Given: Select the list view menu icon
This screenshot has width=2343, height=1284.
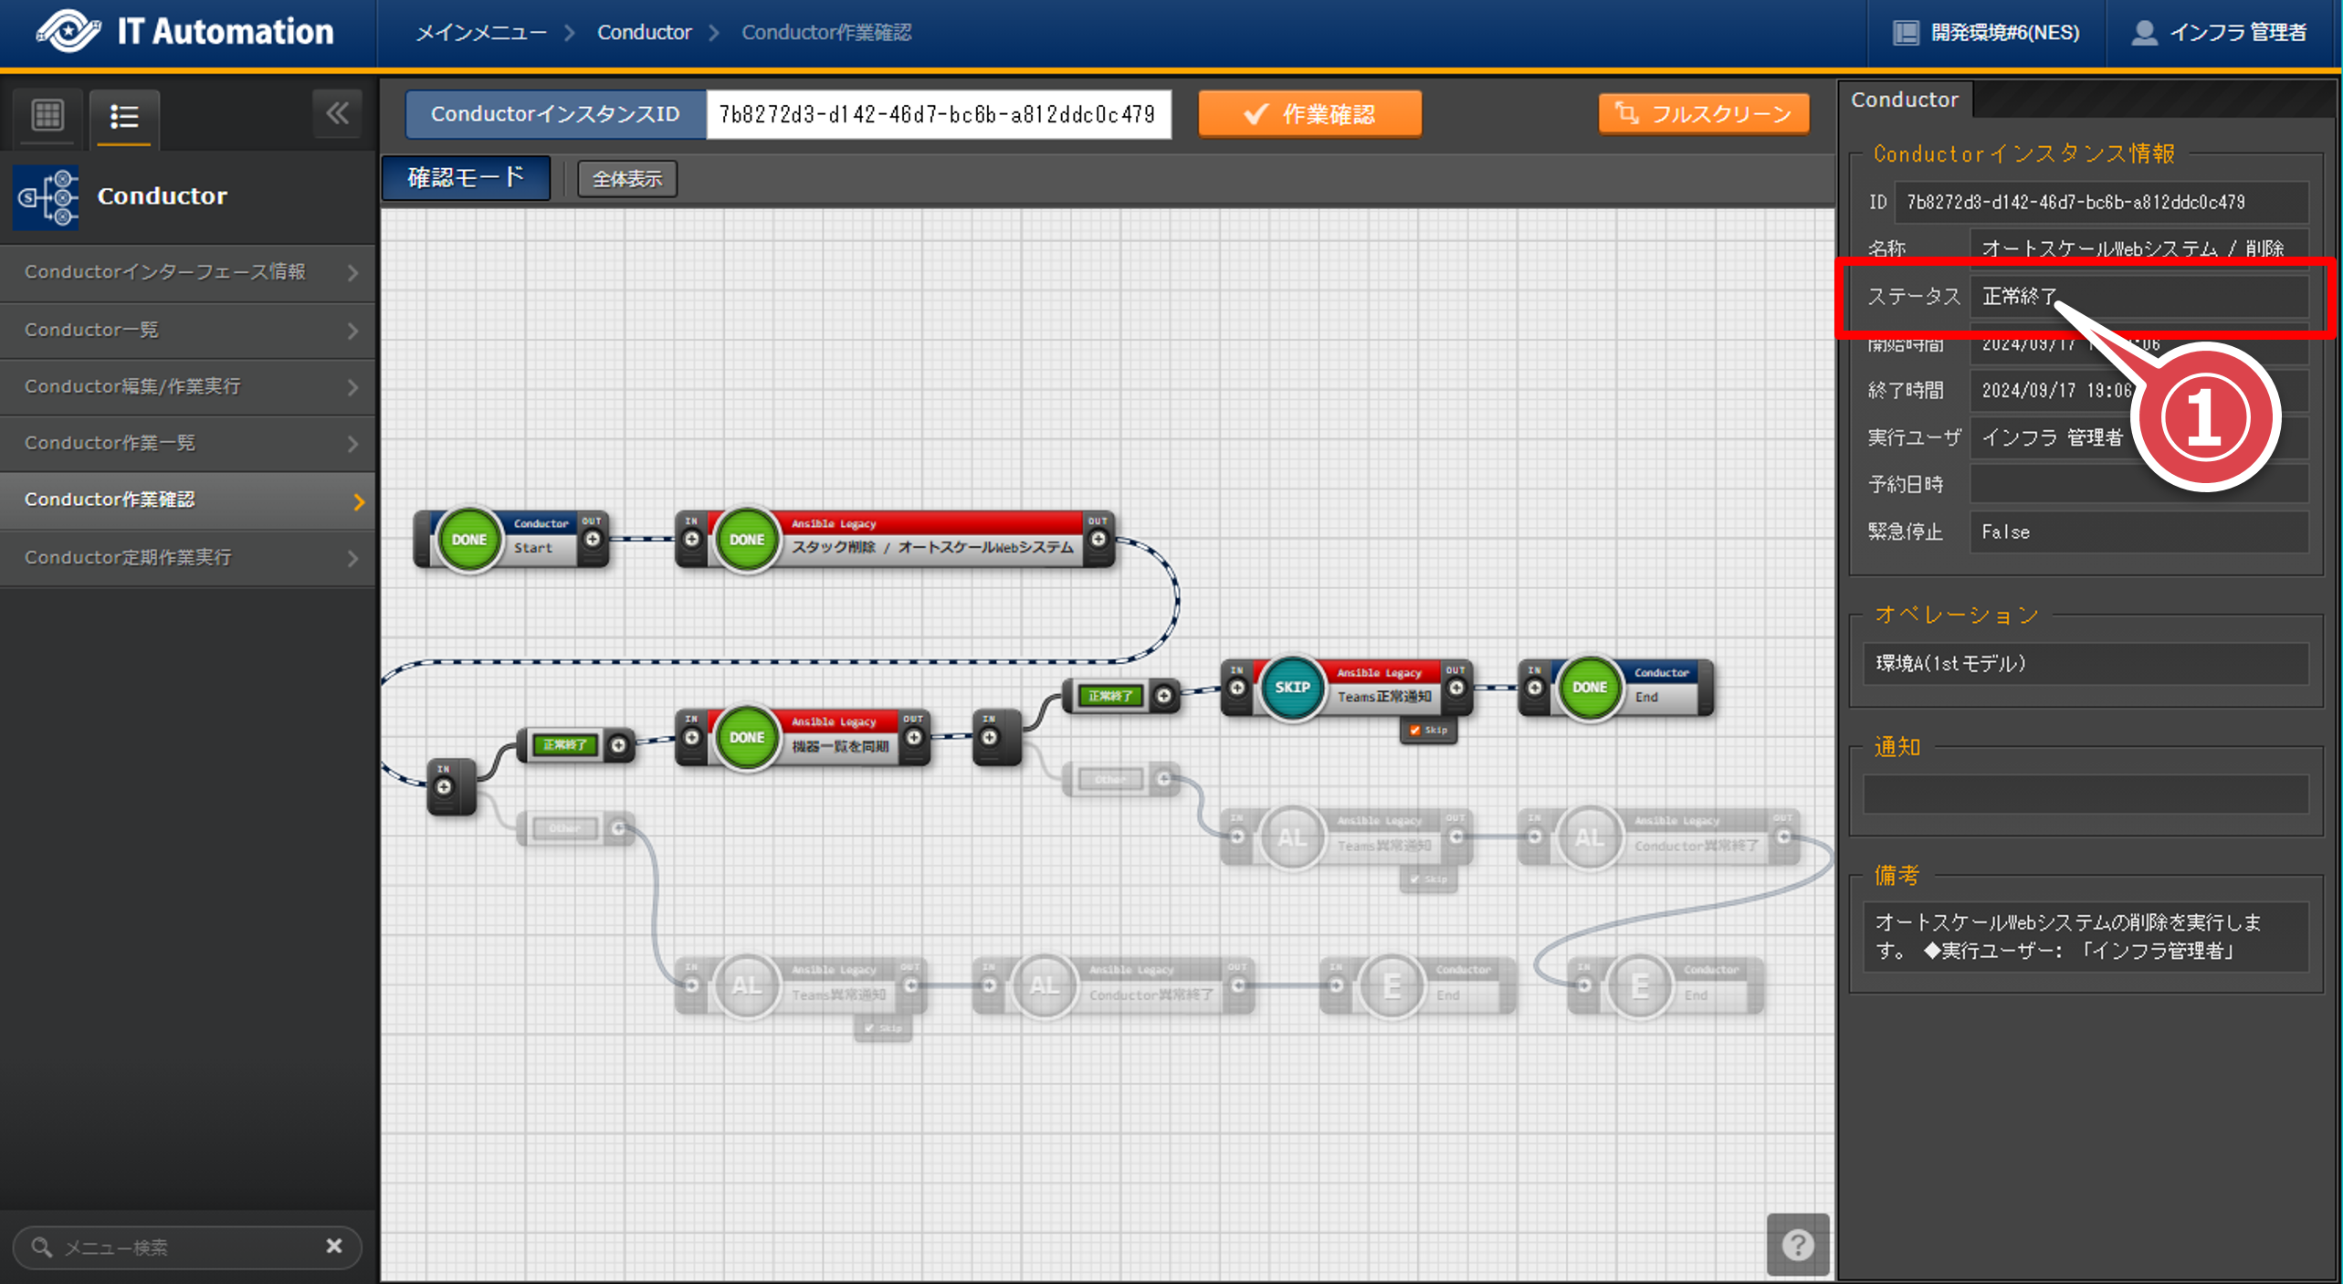Looking at the screenshot, I should (124, 117).
